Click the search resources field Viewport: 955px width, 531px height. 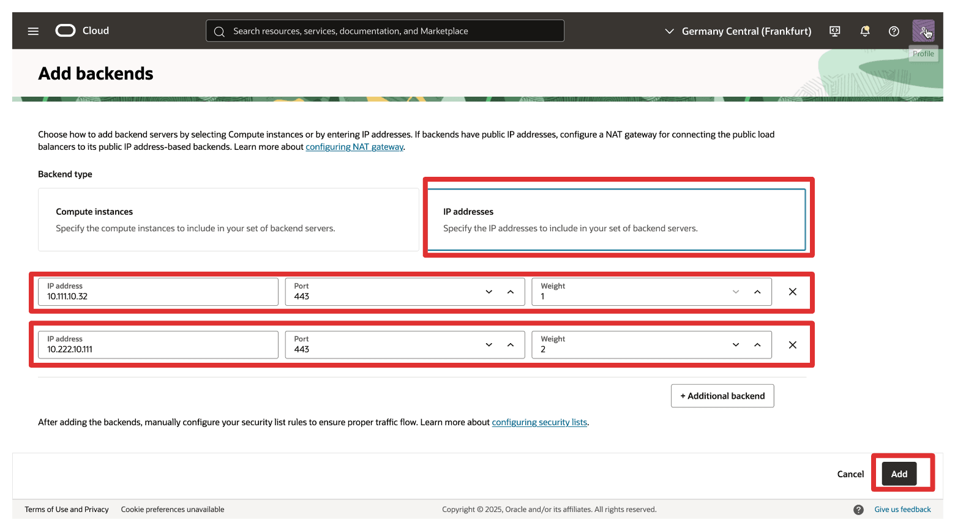pos(385,31)
